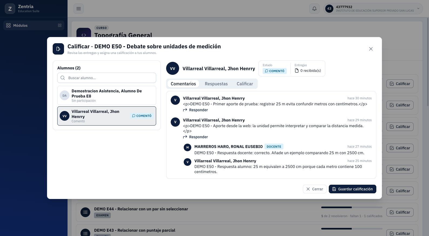Switch to the Comentarios tab
The image size is (429, 236).
pos(183,84)
